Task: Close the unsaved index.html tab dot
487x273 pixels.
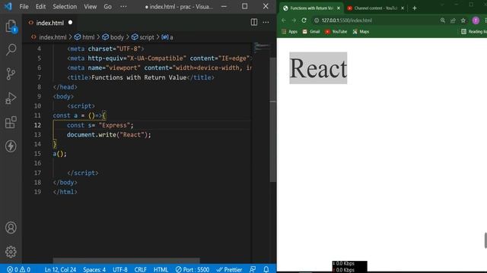Action: click(x=70, y=22)
